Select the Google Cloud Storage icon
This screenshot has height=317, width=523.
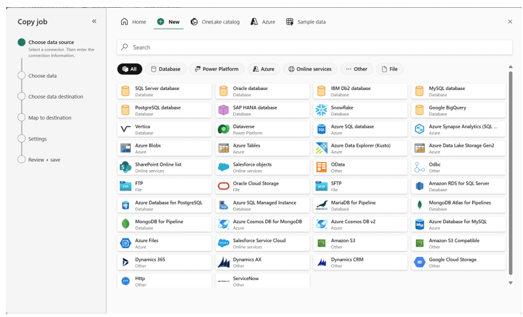pyautogui.click(x=419, y=262)
